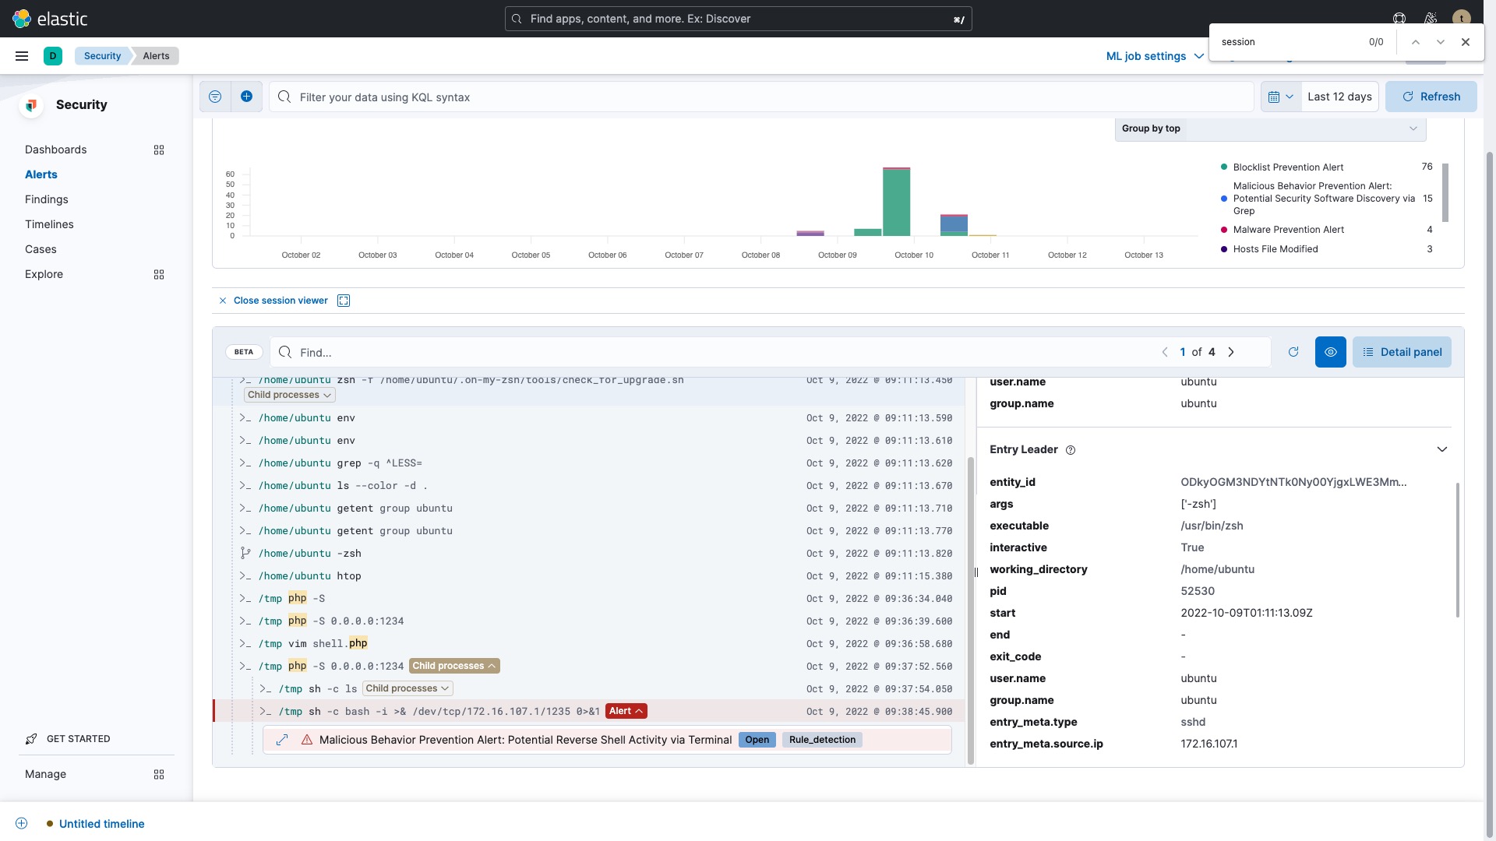The height and width of the screenshot is (841, 1496).
Task: Open the calendar date quick menu
Action: pos(1280,97)
